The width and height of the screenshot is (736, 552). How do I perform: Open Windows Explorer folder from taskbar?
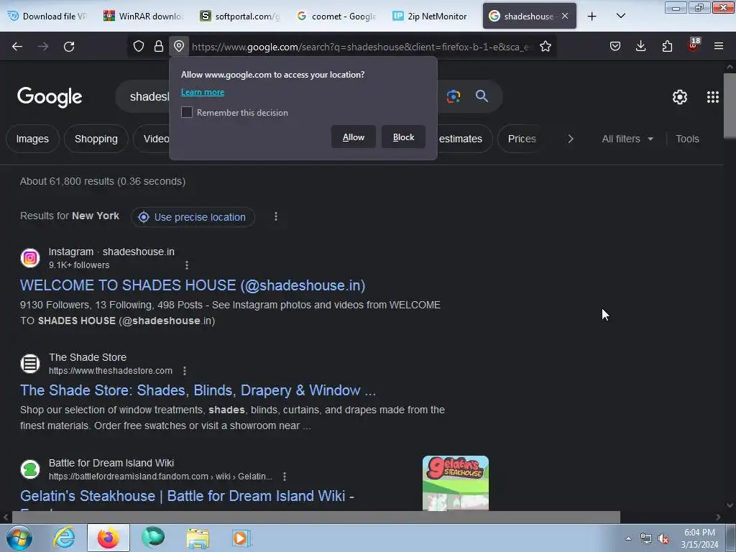tap(198, 538)
